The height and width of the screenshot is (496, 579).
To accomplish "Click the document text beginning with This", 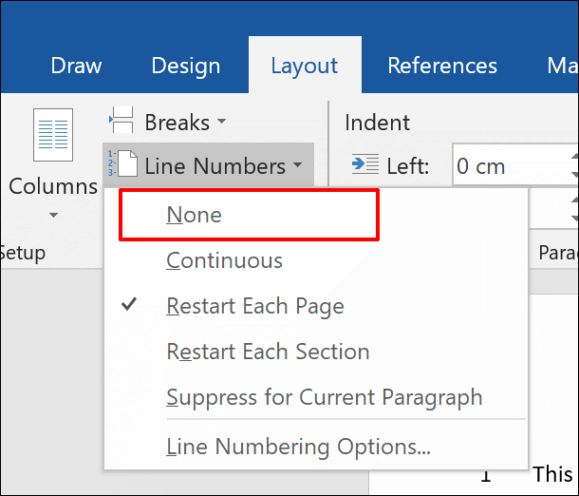I will 552,474.
